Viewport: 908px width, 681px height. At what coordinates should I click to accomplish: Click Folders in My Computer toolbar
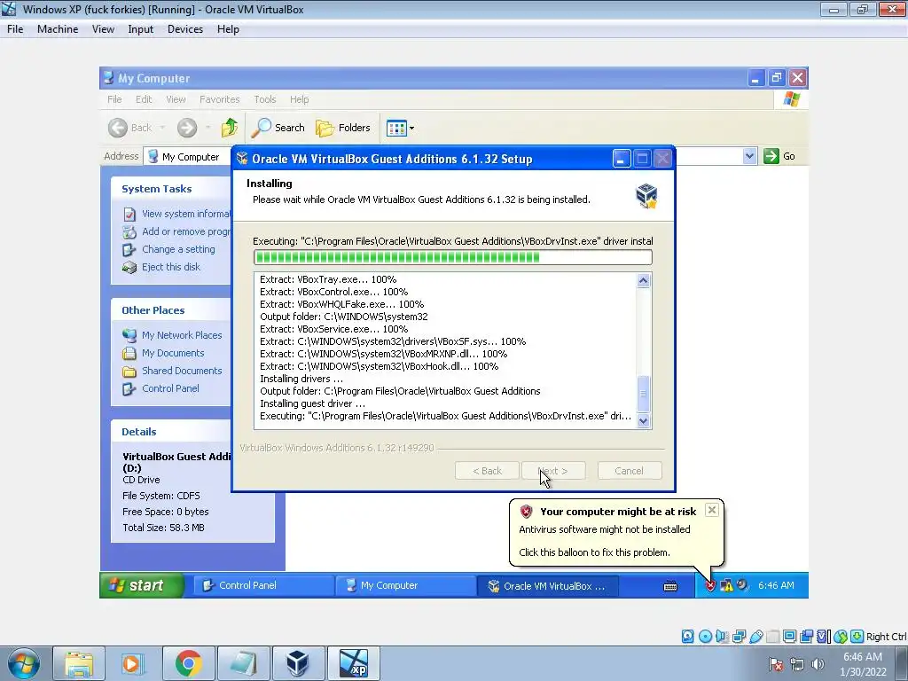pyautogui.click(x=343, y=128)
